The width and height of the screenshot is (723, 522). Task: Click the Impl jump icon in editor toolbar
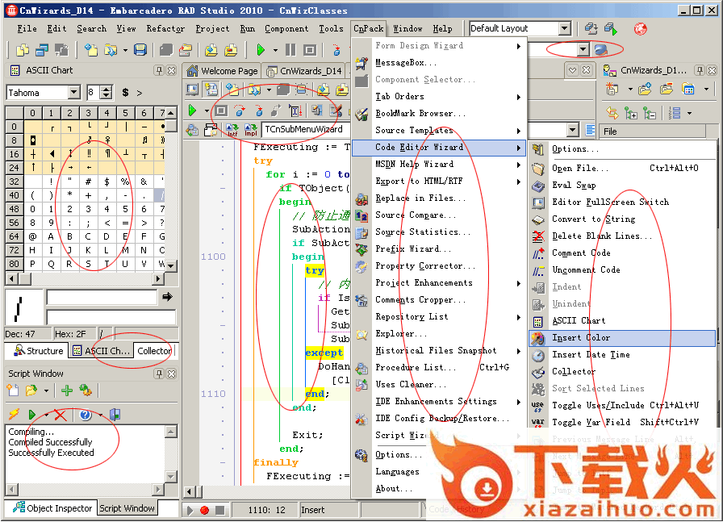[x=250, y=130]
